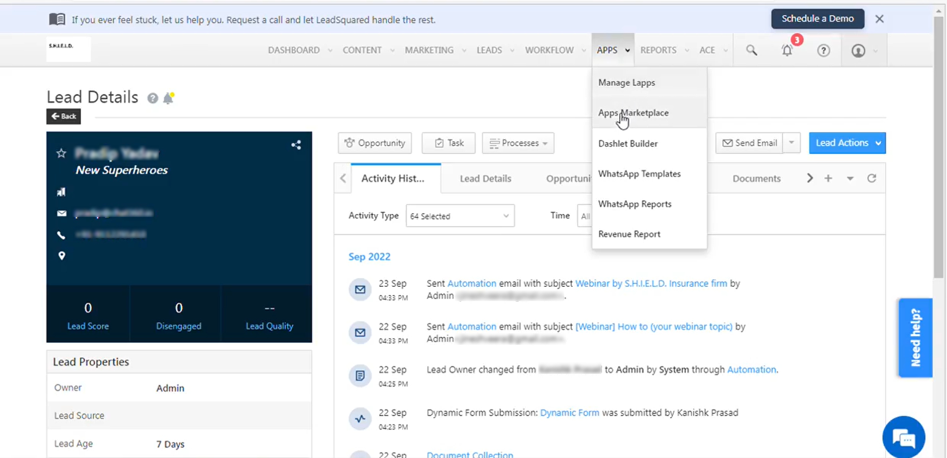Star the lead as favorite

coord(62,153)
